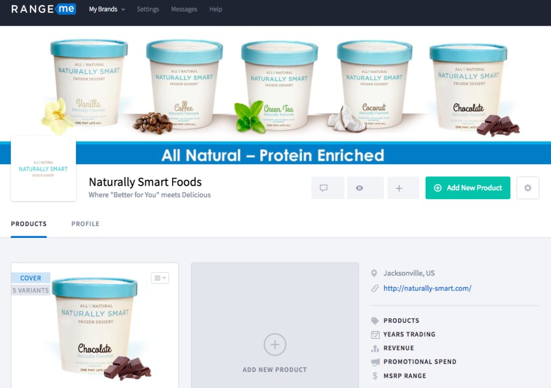Open the product card list options dropdown
Viewport: 551px width, 388px height.
tap(160, 278)
